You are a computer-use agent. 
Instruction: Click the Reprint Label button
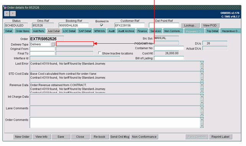coord(220,137)
